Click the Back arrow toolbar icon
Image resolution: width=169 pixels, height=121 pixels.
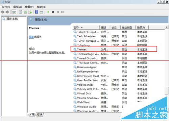click(3, 12)
